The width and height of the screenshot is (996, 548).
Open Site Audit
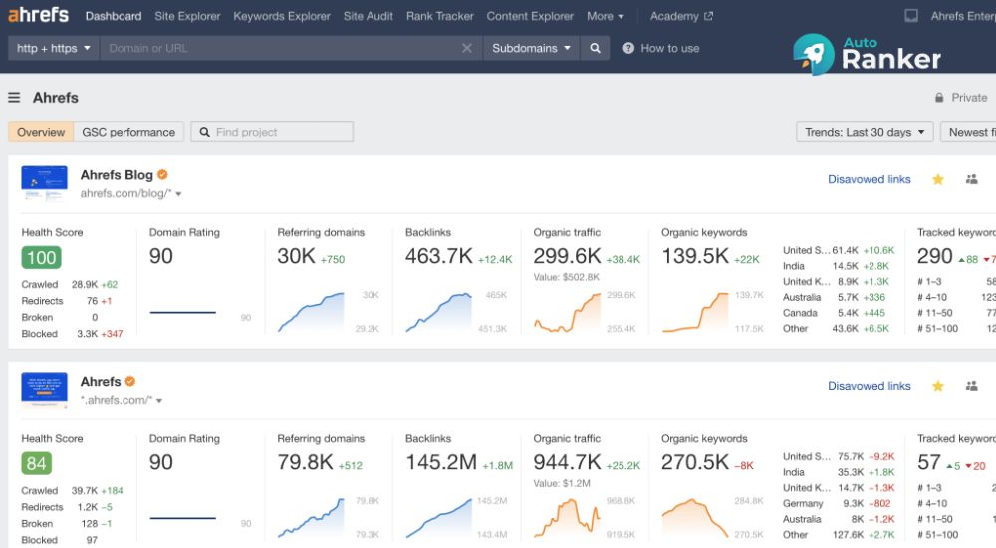click(369, 16)
